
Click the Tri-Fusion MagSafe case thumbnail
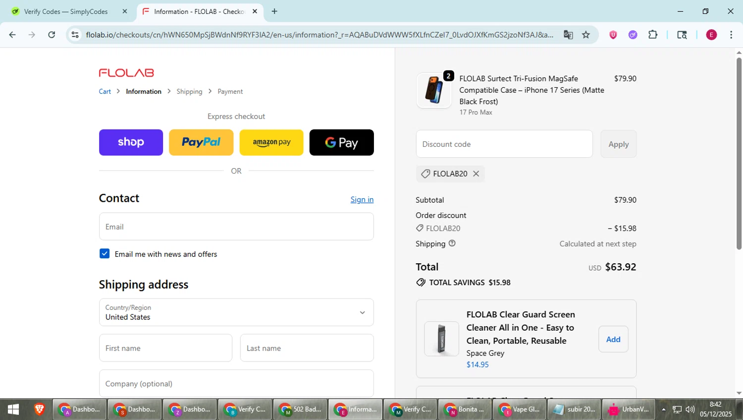[434, 91]
